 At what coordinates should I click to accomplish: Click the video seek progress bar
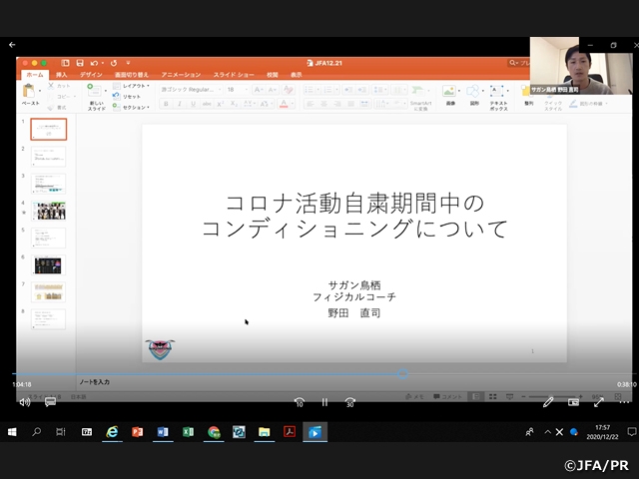point(300,374)
